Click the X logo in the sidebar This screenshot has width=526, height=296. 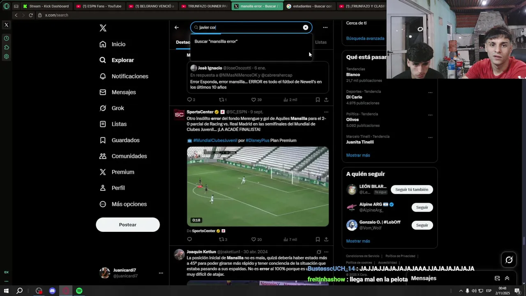point(103,28)
